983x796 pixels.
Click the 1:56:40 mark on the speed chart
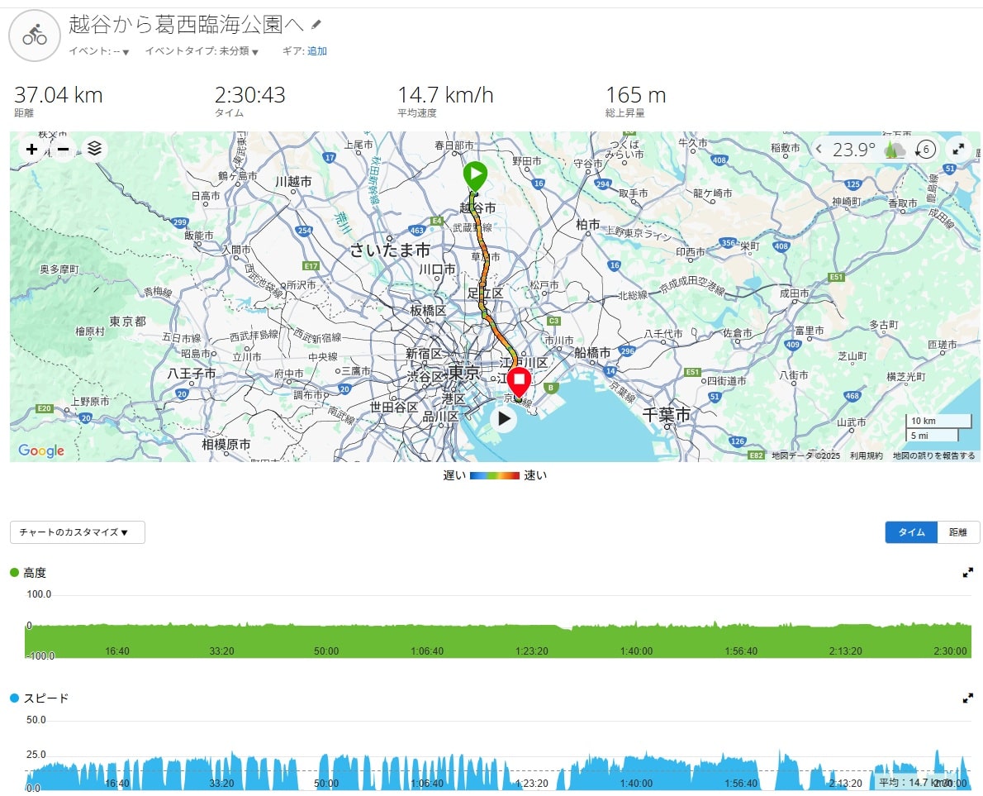pos(741,784)
